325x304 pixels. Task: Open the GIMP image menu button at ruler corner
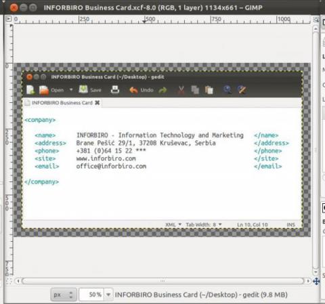click(8, 19)
